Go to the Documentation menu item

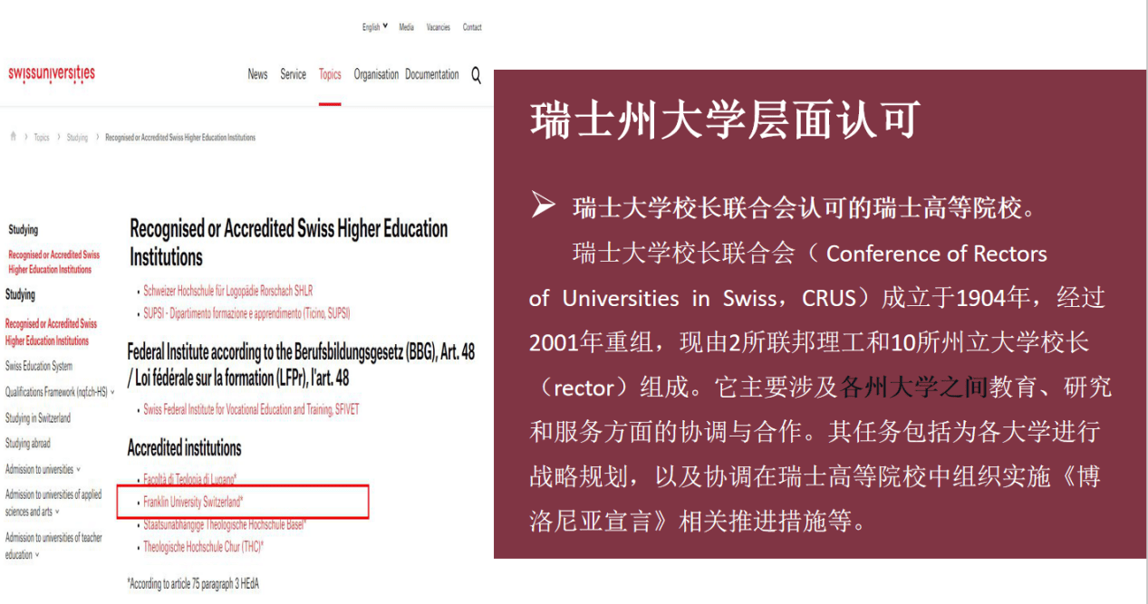431,75
